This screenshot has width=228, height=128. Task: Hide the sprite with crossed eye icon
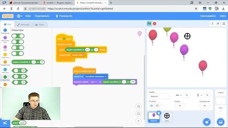(157, 106)
